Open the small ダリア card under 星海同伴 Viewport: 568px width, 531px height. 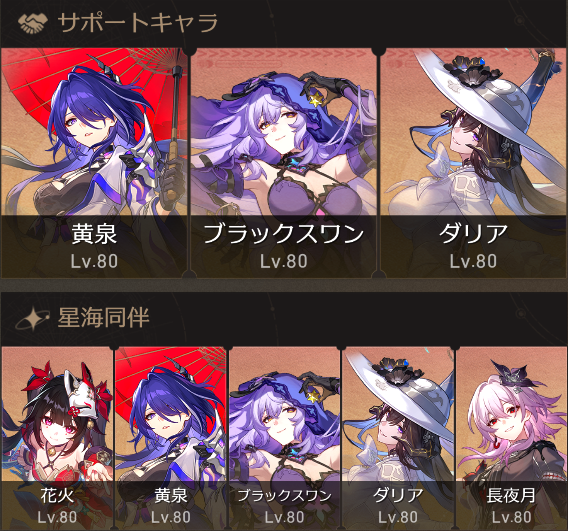pos(398,438)
